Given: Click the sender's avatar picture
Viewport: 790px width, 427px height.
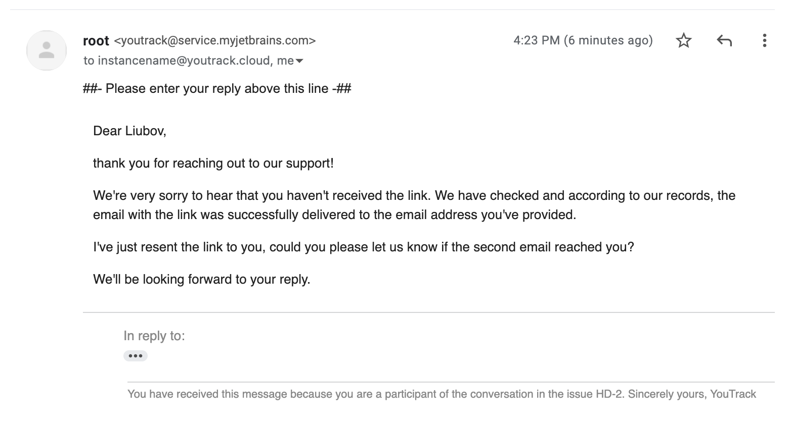Looking at the screenshot, I should tap(47, 50).
